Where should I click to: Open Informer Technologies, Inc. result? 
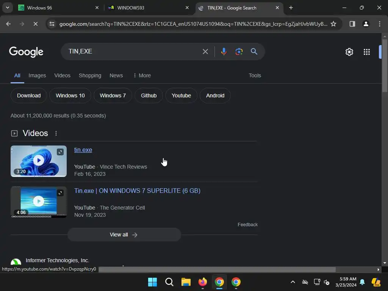pos(58,261)
